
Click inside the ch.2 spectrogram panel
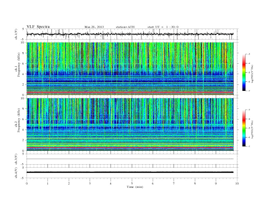pyautogui.click(x=130, y=125)
